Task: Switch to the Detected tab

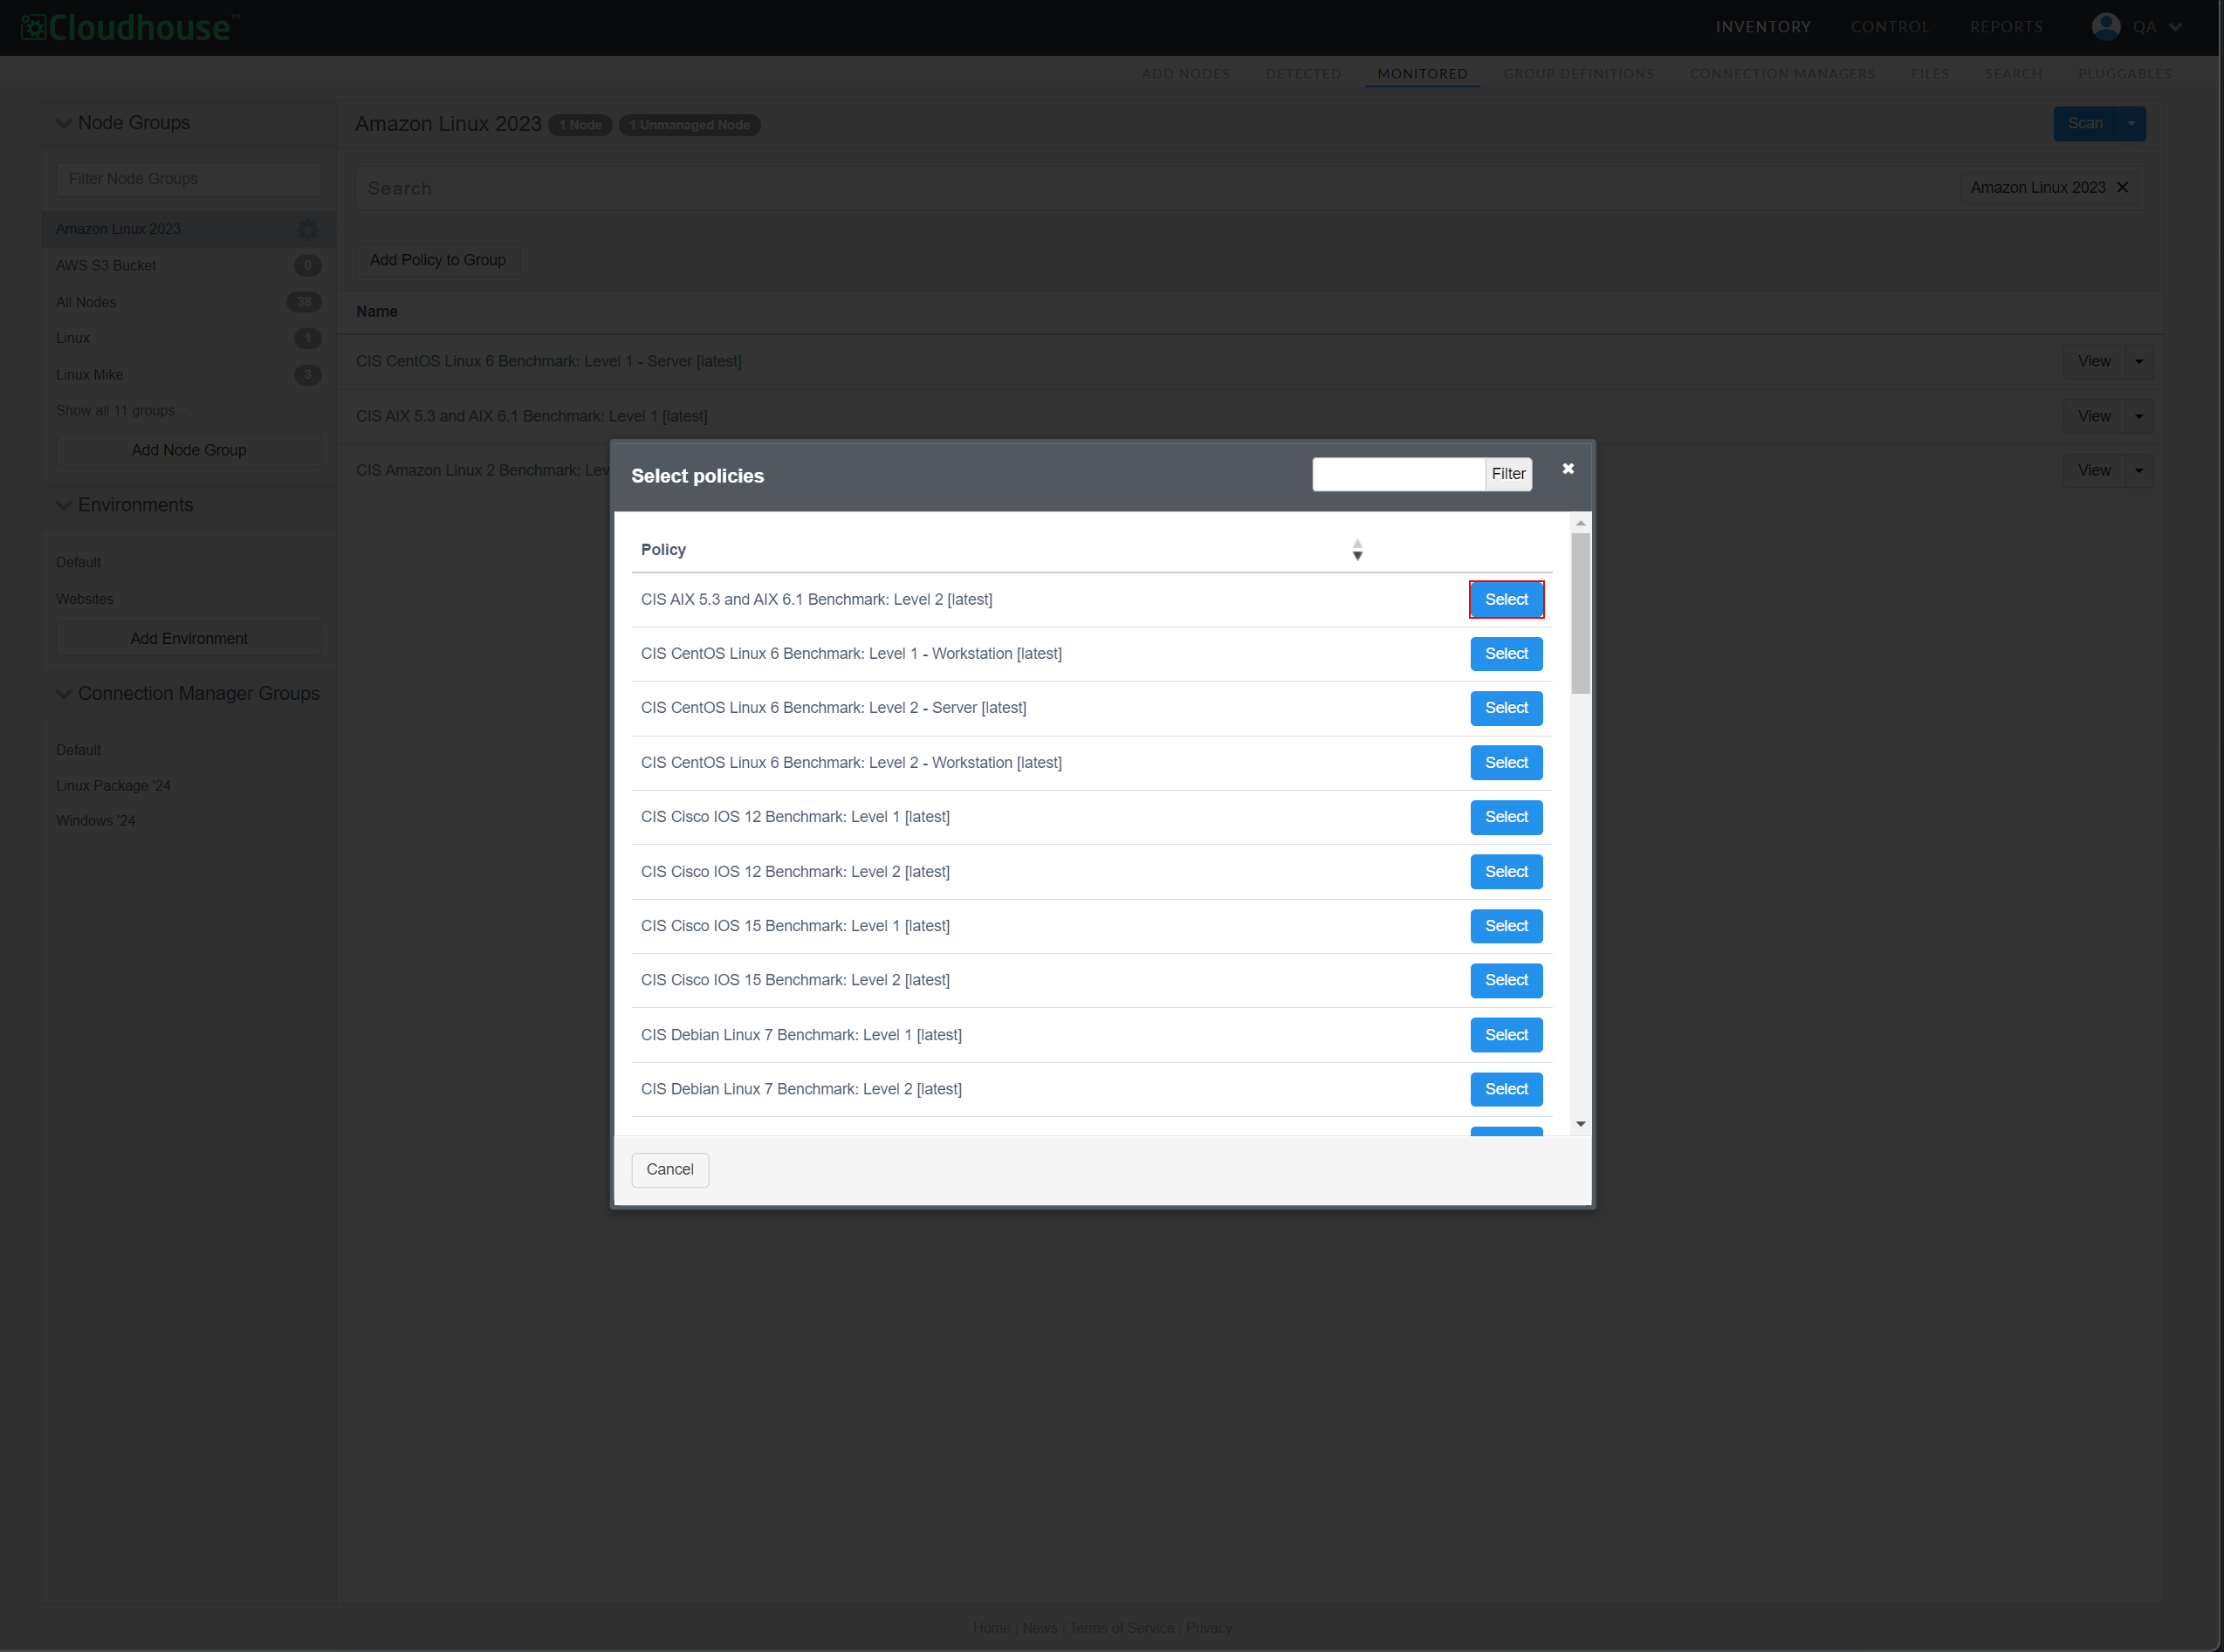Action: (x=1303, y=74)
